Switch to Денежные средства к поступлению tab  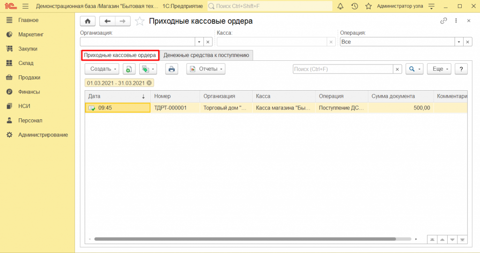click(x=206, y=55)
